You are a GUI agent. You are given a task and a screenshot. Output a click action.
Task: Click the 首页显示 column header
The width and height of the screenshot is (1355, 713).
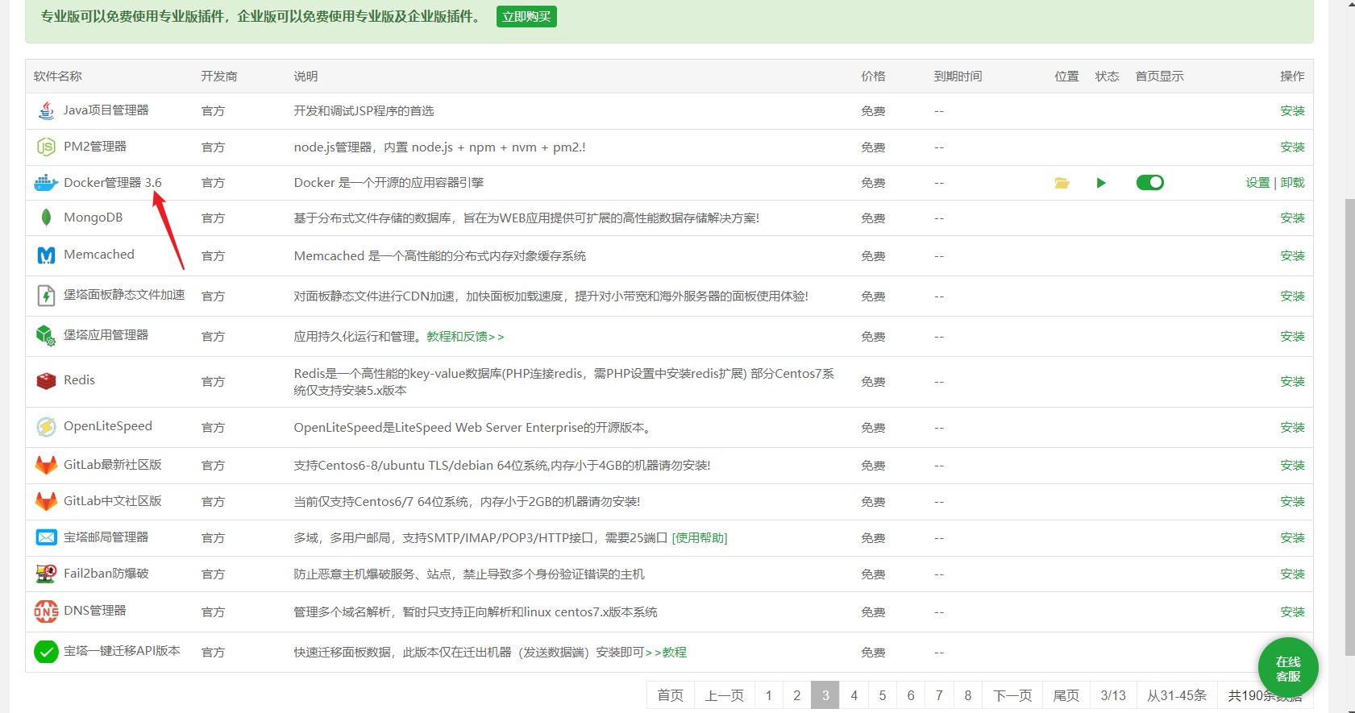pos(1159,77)
